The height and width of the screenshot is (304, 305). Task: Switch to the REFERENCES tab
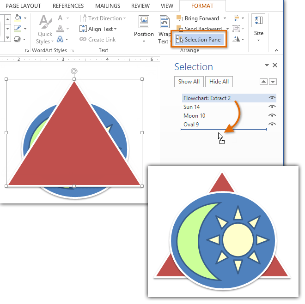tap(68, 6)
